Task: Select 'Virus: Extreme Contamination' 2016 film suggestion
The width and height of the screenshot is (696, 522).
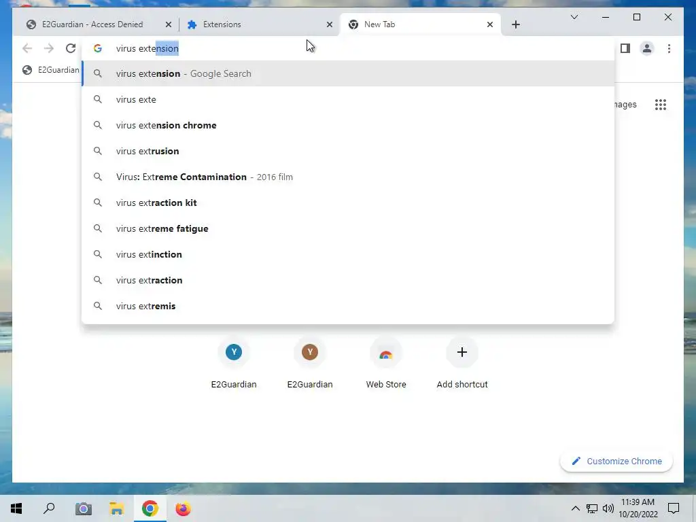Action: click(349, 177)
